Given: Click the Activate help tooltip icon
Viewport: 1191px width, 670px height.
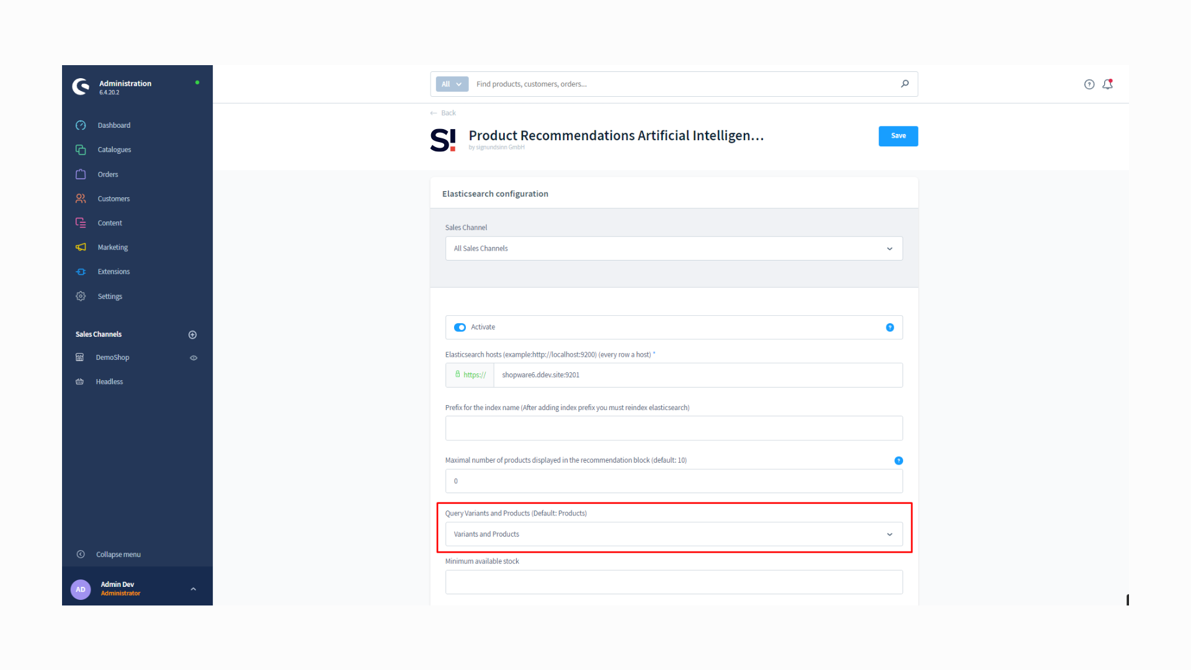Looking at the screenshot, I should (890, 328).
